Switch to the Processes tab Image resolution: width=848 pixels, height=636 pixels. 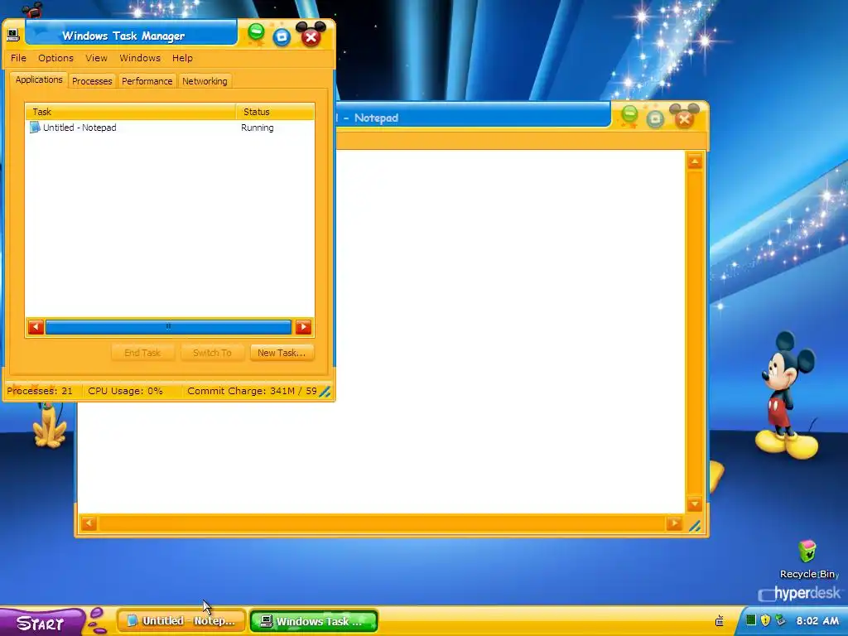(92, 81)
